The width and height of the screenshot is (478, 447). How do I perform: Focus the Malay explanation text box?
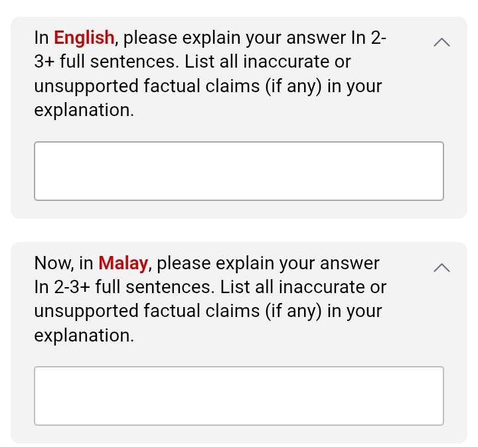[x=239, y=396]
